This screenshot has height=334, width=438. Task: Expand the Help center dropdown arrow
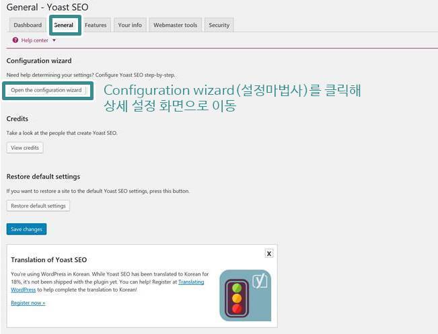click(54, 40)
